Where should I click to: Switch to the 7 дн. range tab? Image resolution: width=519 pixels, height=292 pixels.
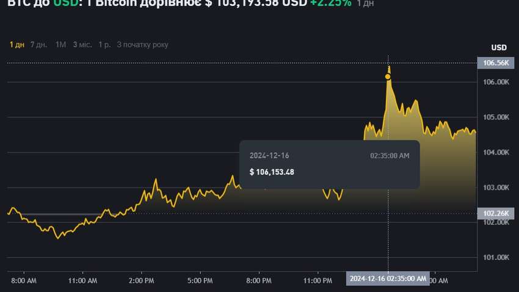click(38, 45)
